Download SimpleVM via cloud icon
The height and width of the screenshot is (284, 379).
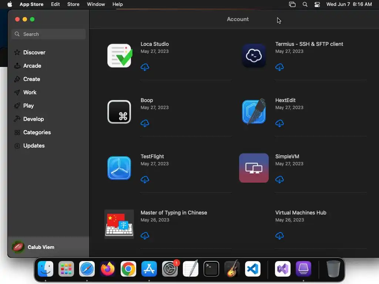[x=279, y=179]
